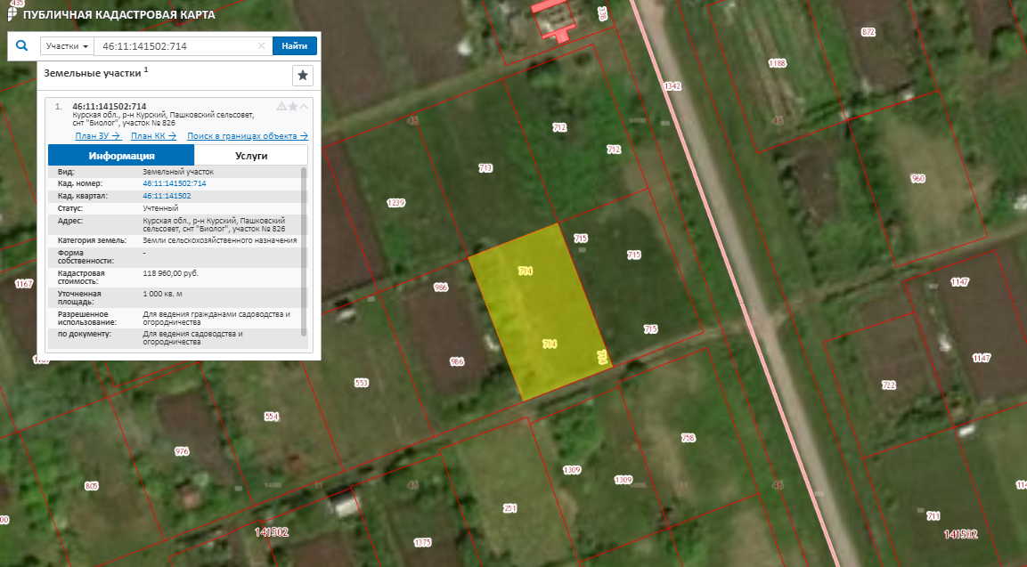Open the План КК link
The width and height of the screenshot is (1027, 567).
pos(153,136)
